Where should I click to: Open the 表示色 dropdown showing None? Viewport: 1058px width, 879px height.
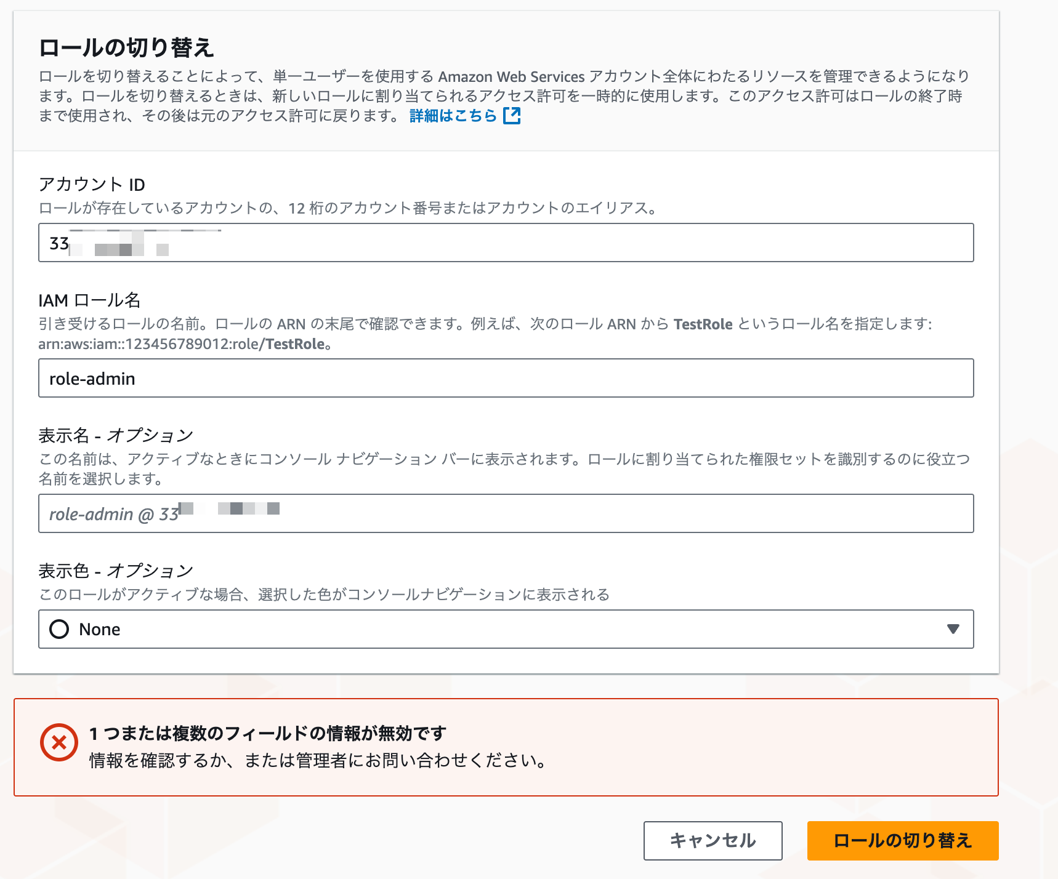(506, 629)
